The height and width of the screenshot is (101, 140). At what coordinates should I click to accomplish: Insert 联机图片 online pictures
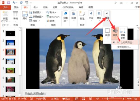(36, 12)
